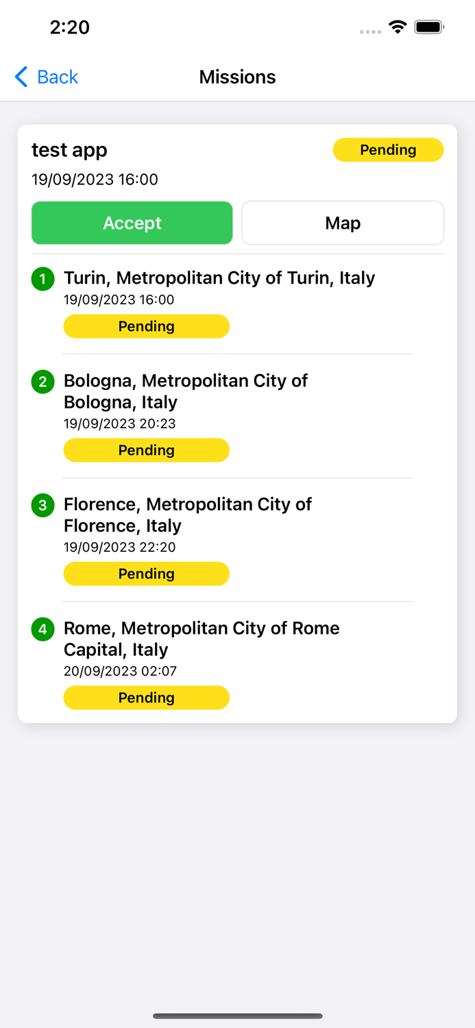The height and width of the screenshot is (1028, 475).
Task: Click the green number 2 stop marker
Action: click(42, 382)
